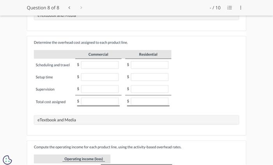Click Residential Setup time input field
The image size is (273, 165).
click(x=149, y=77)
